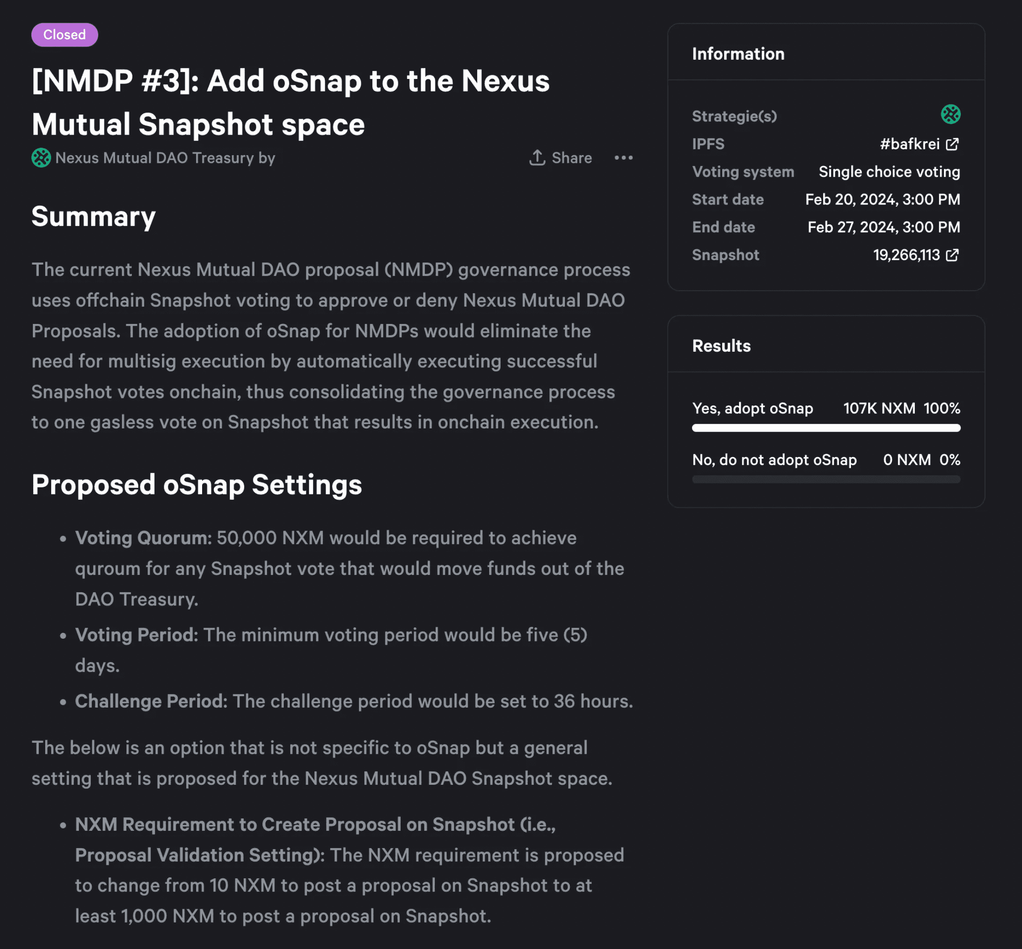Click the Strategies icon in Information panel
Image resolution: width=1022 pixels, height=949 pixels.
tap(950, 115)
